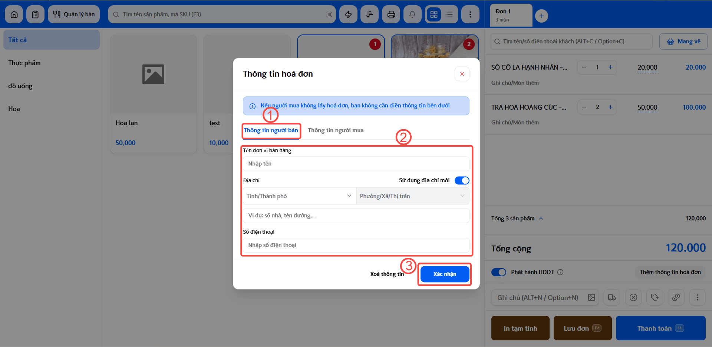Select the Thông tin người bán tab
712x347 pixels.
coord(271,130)
